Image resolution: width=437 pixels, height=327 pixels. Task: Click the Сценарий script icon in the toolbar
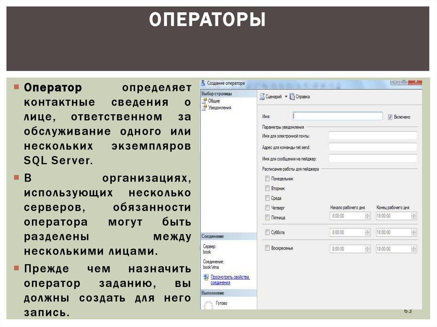(262, 97)
